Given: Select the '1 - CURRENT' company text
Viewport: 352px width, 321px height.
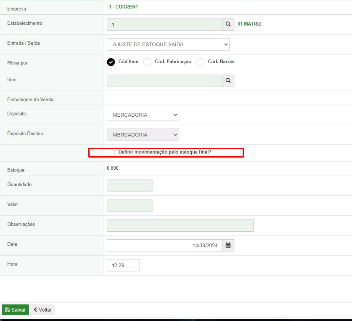Looking at the screenshot, I should point(124,7).
